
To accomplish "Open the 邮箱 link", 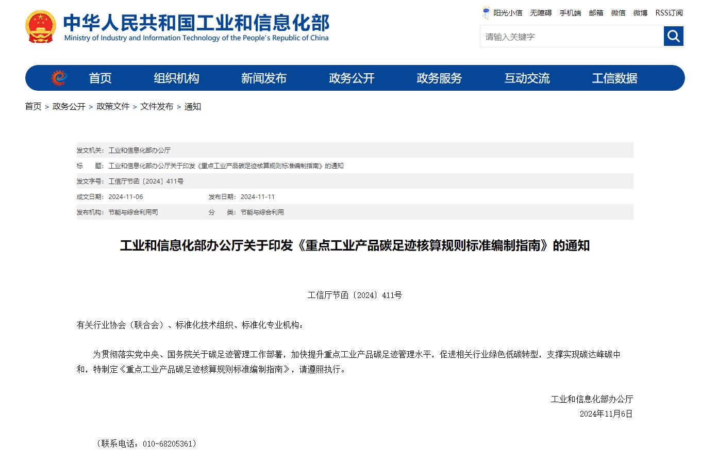I will pos(596,13).
